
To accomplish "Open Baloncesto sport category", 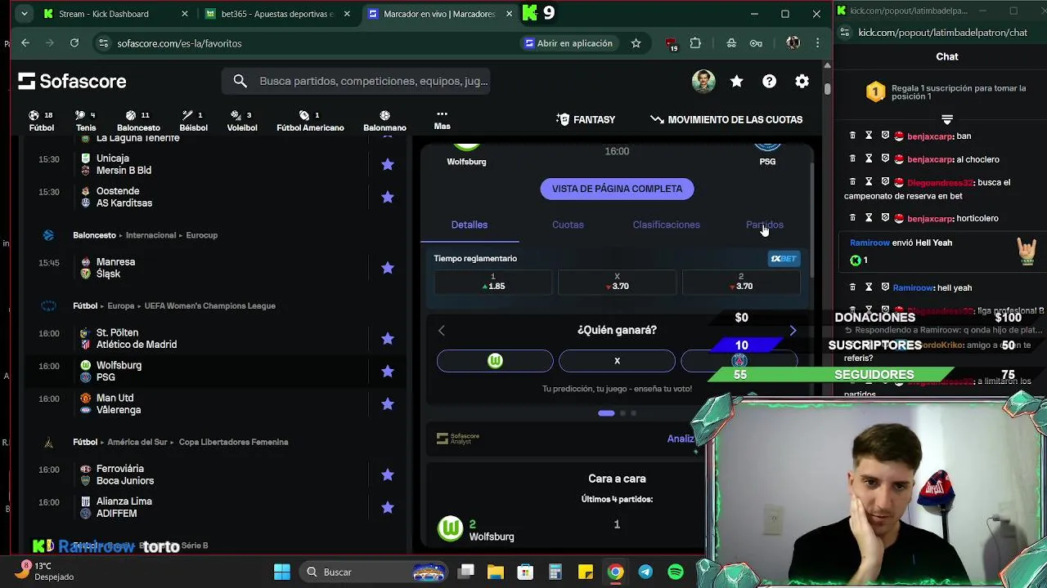I will 138,121.
